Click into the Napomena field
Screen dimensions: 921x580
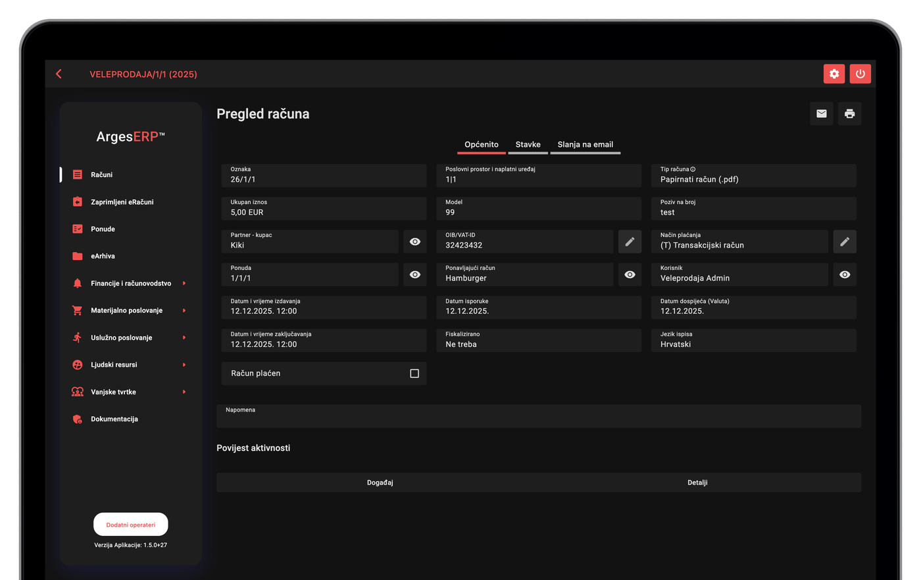[x=539, y=416]
